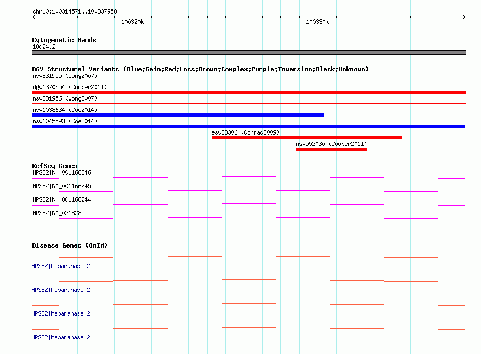
Task: Open transcript HPSE2|NM_021828
Action: [x=57, y=213]
